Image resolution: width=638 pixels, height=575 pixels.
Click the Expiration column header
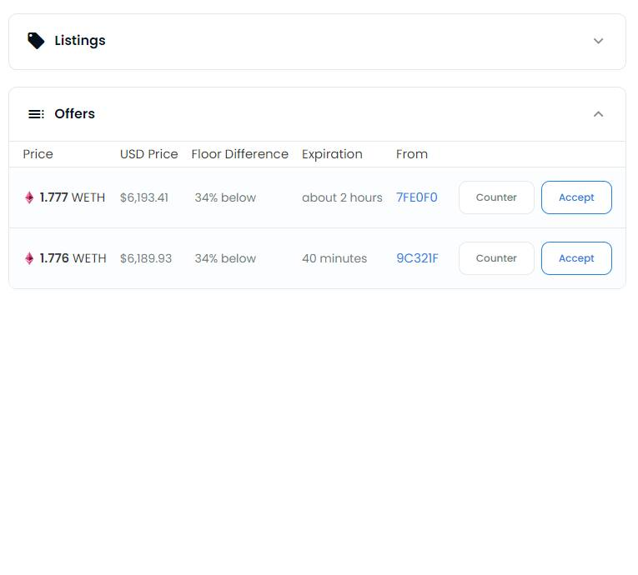(332, 154)
